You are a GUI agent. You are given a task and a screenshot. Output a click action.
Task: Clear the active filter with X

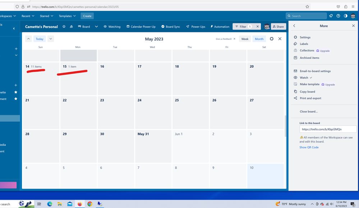pos(258,27)
